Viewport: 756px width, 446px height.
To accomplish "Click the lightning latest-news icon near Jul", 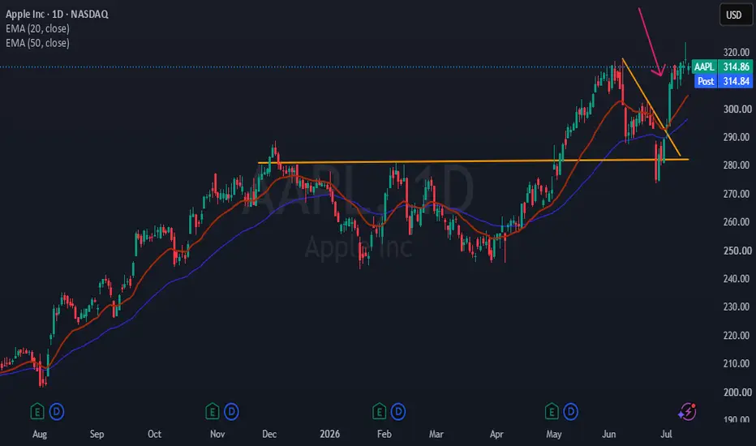I will [687, 412].
